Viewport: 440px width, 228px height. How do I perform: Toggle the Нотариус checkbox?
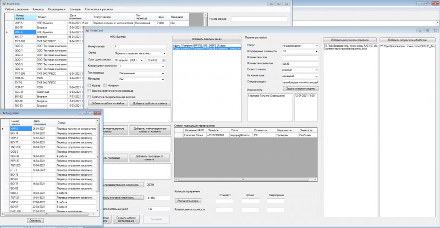pos(106,85)
